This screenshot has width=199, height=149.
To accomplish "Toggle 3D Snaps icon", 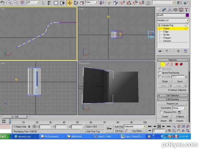I will (122, 3).
